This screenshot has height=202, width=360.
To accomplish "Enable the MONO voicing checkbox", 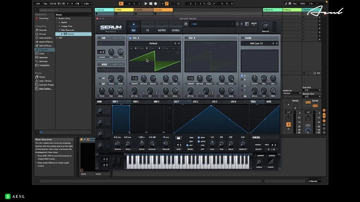I will pos(253,145).
